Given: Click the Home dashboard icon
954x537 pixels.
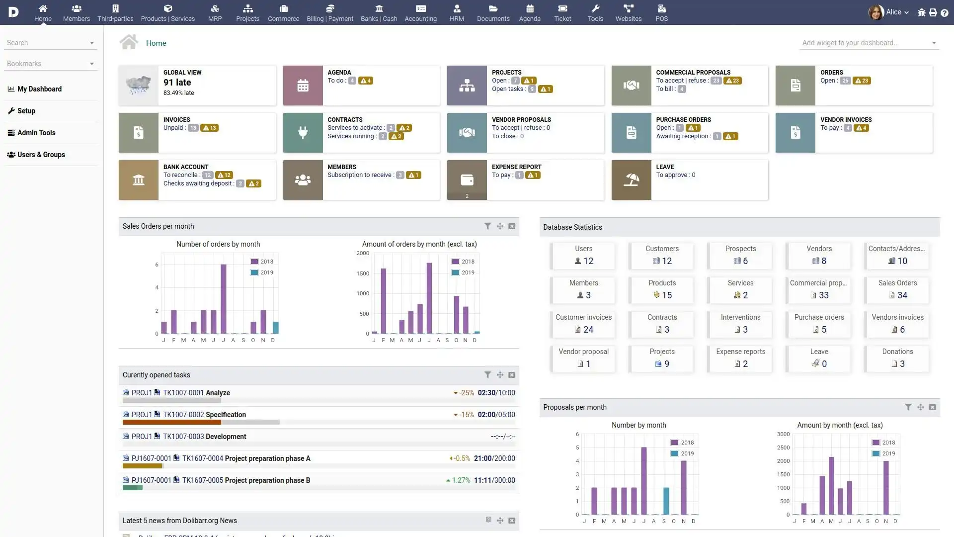Looking at the screenshot, I should pyautogui.click(x=43, y=8).
